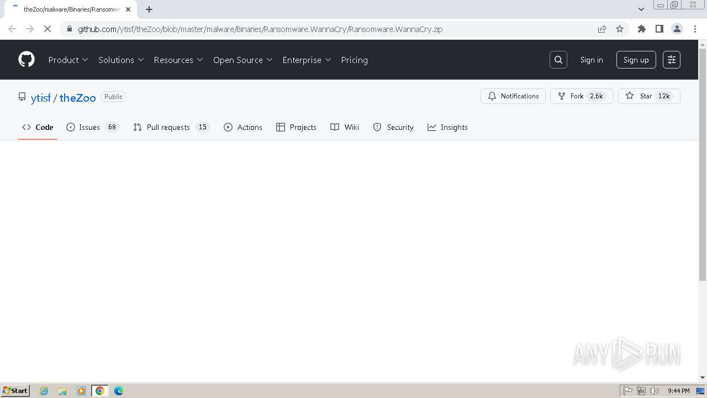Screen dimensions: 707x398
Task: Open the Pricing page
Action: (x=354, y=60)
